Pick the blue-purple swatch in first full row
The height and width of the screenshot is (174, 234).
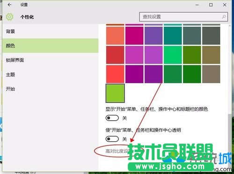154,36
